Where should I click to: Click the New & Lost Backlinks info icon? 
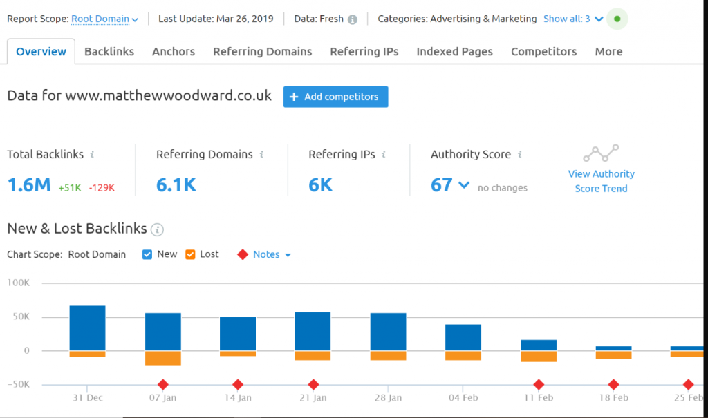click(157, 229)
